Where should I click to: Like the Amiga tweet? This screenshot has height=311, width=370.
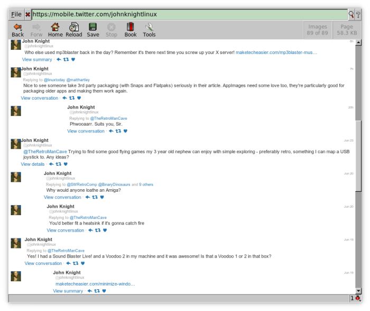pyautogui.click(x=102, y=197)
